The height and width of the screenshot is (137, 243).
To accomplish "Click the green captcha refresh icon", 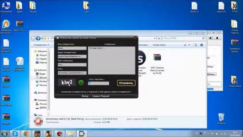I will [81, 83].
